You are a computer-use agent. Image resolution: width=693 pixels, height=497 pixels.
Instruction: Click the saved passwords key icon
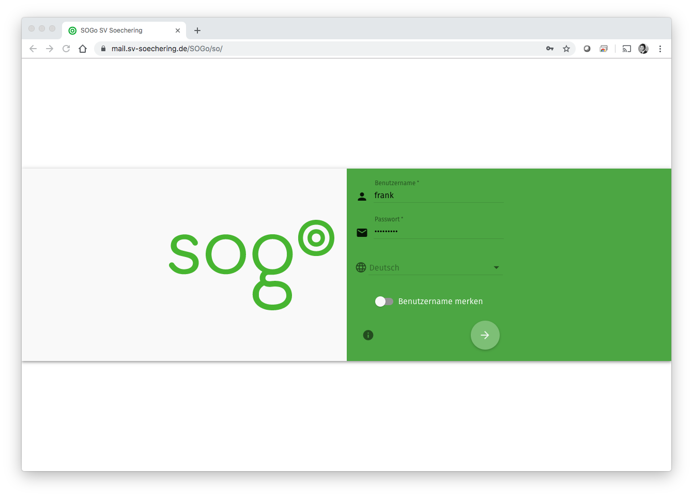click(550, 49)
